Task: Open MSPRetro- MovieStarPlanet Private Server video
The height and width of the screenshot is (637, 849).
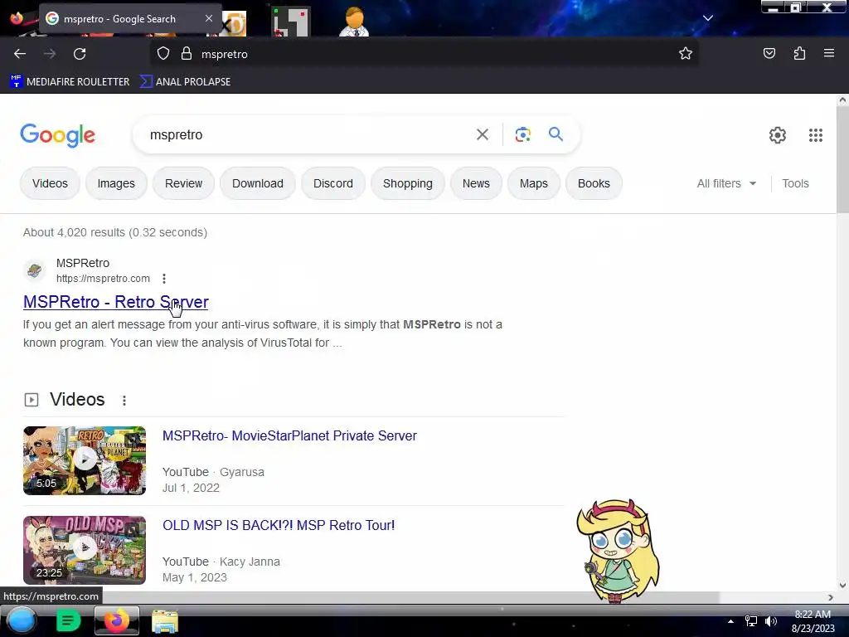Action: [289, 435]
